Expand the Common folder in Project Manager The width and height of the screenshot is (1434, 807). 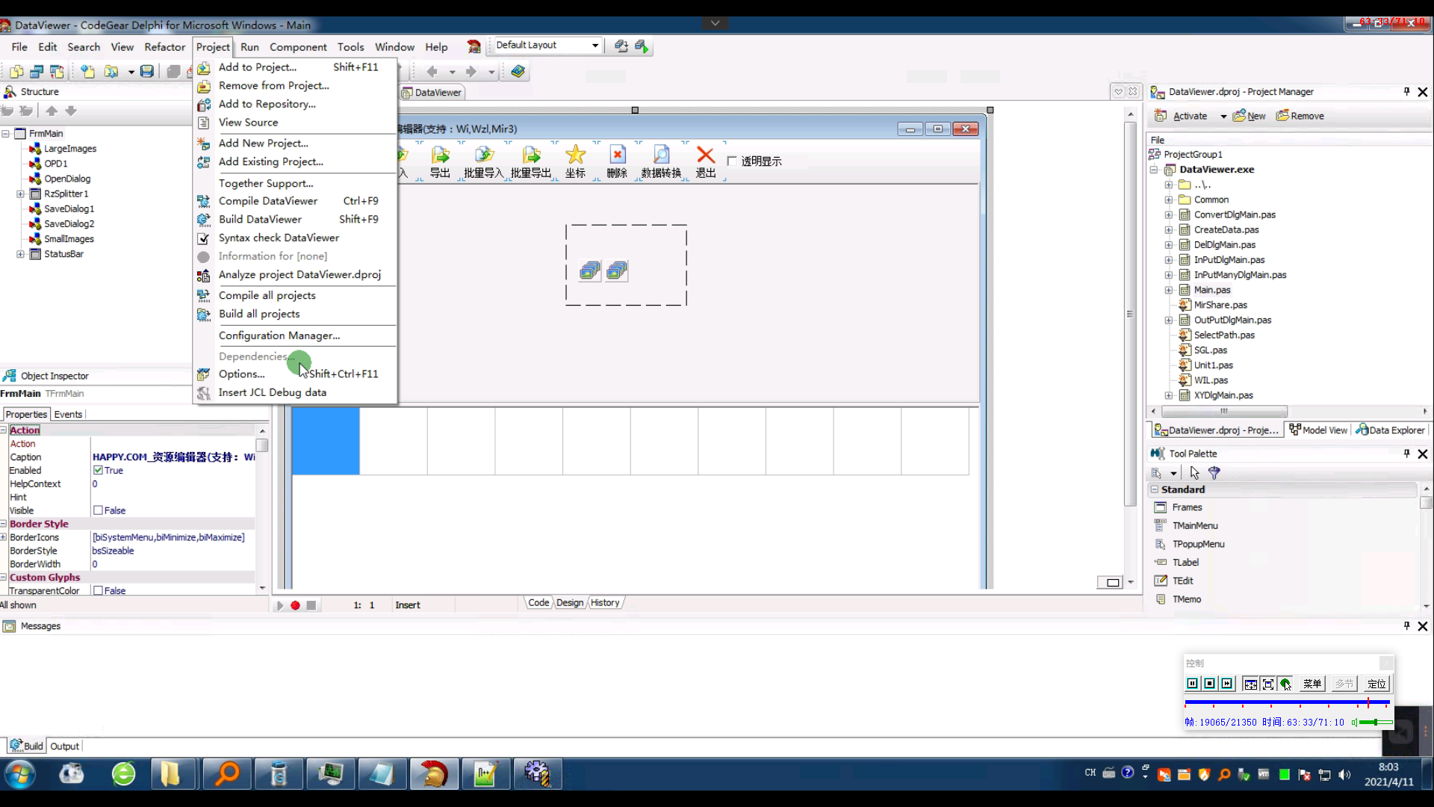(x=1169, y=200)
